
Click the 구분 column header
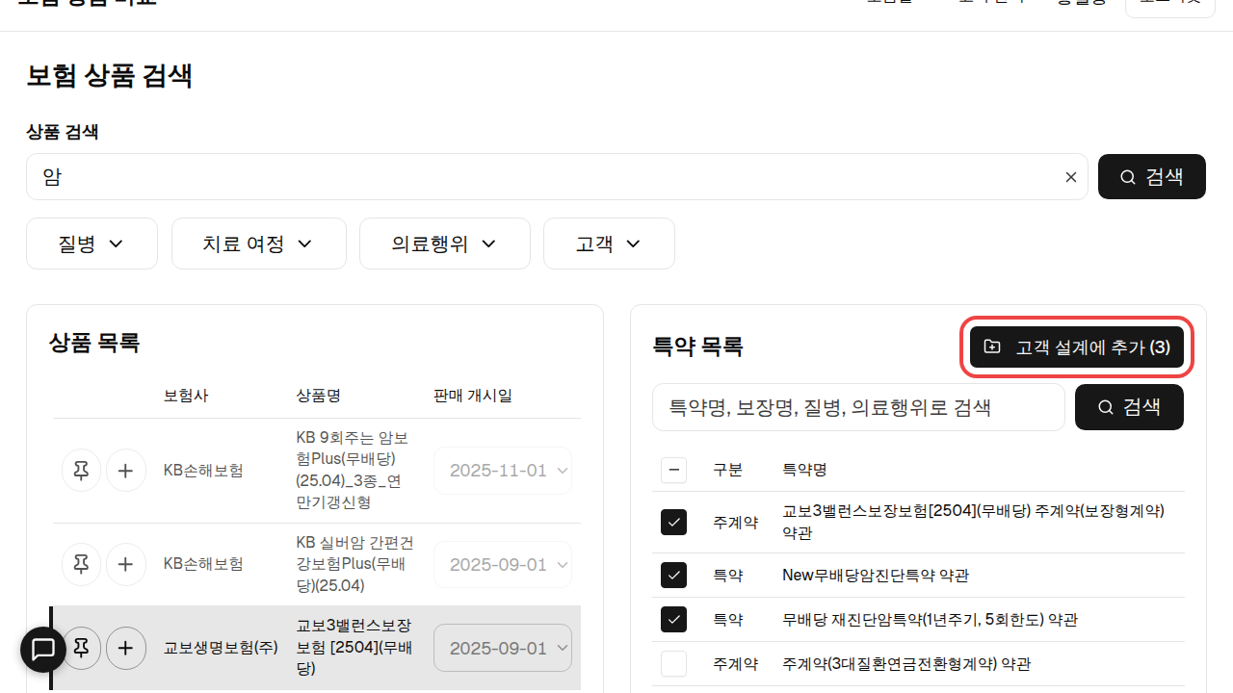727,470
